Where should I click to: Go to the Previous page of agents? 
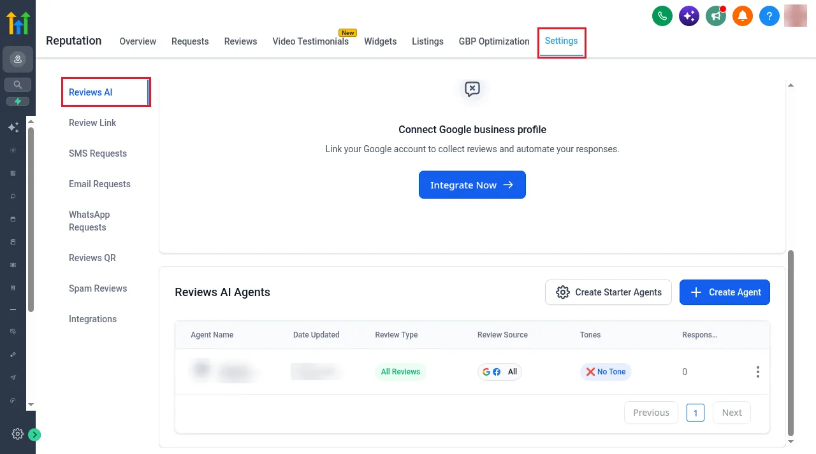[x=651, y=413]
